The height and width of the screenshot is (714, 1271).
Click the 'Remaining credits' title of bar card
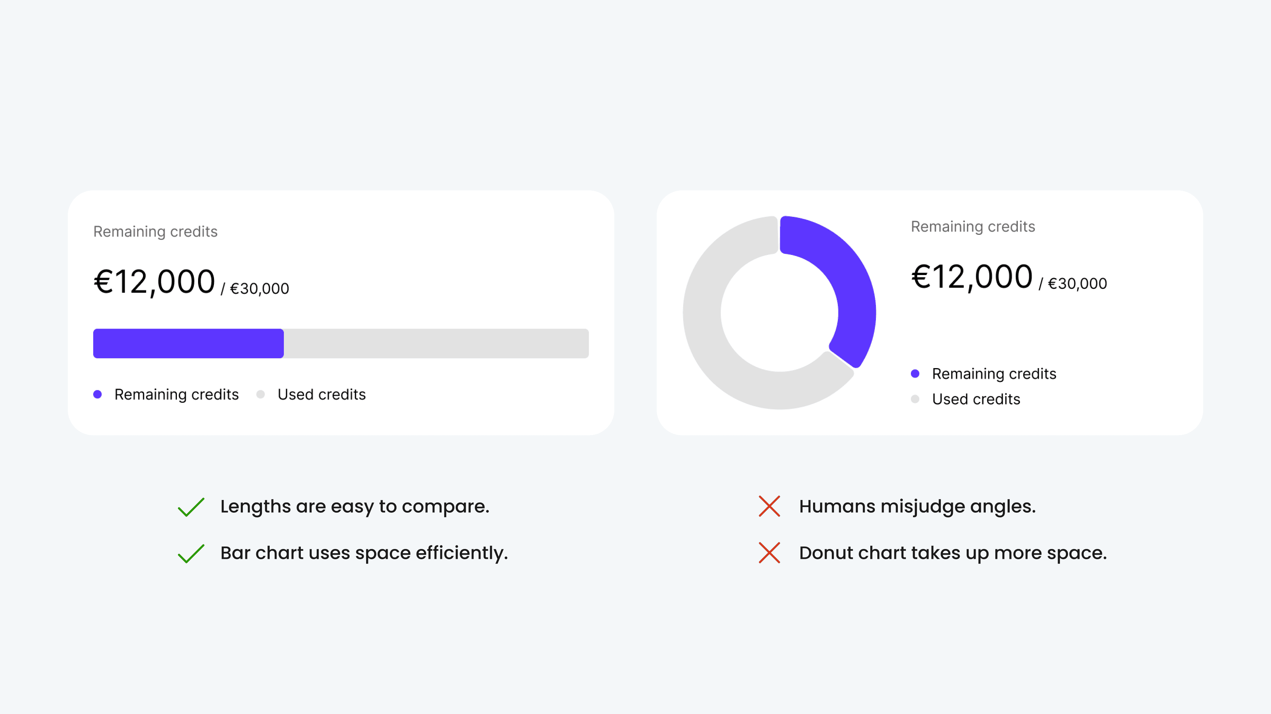(155, 232)
